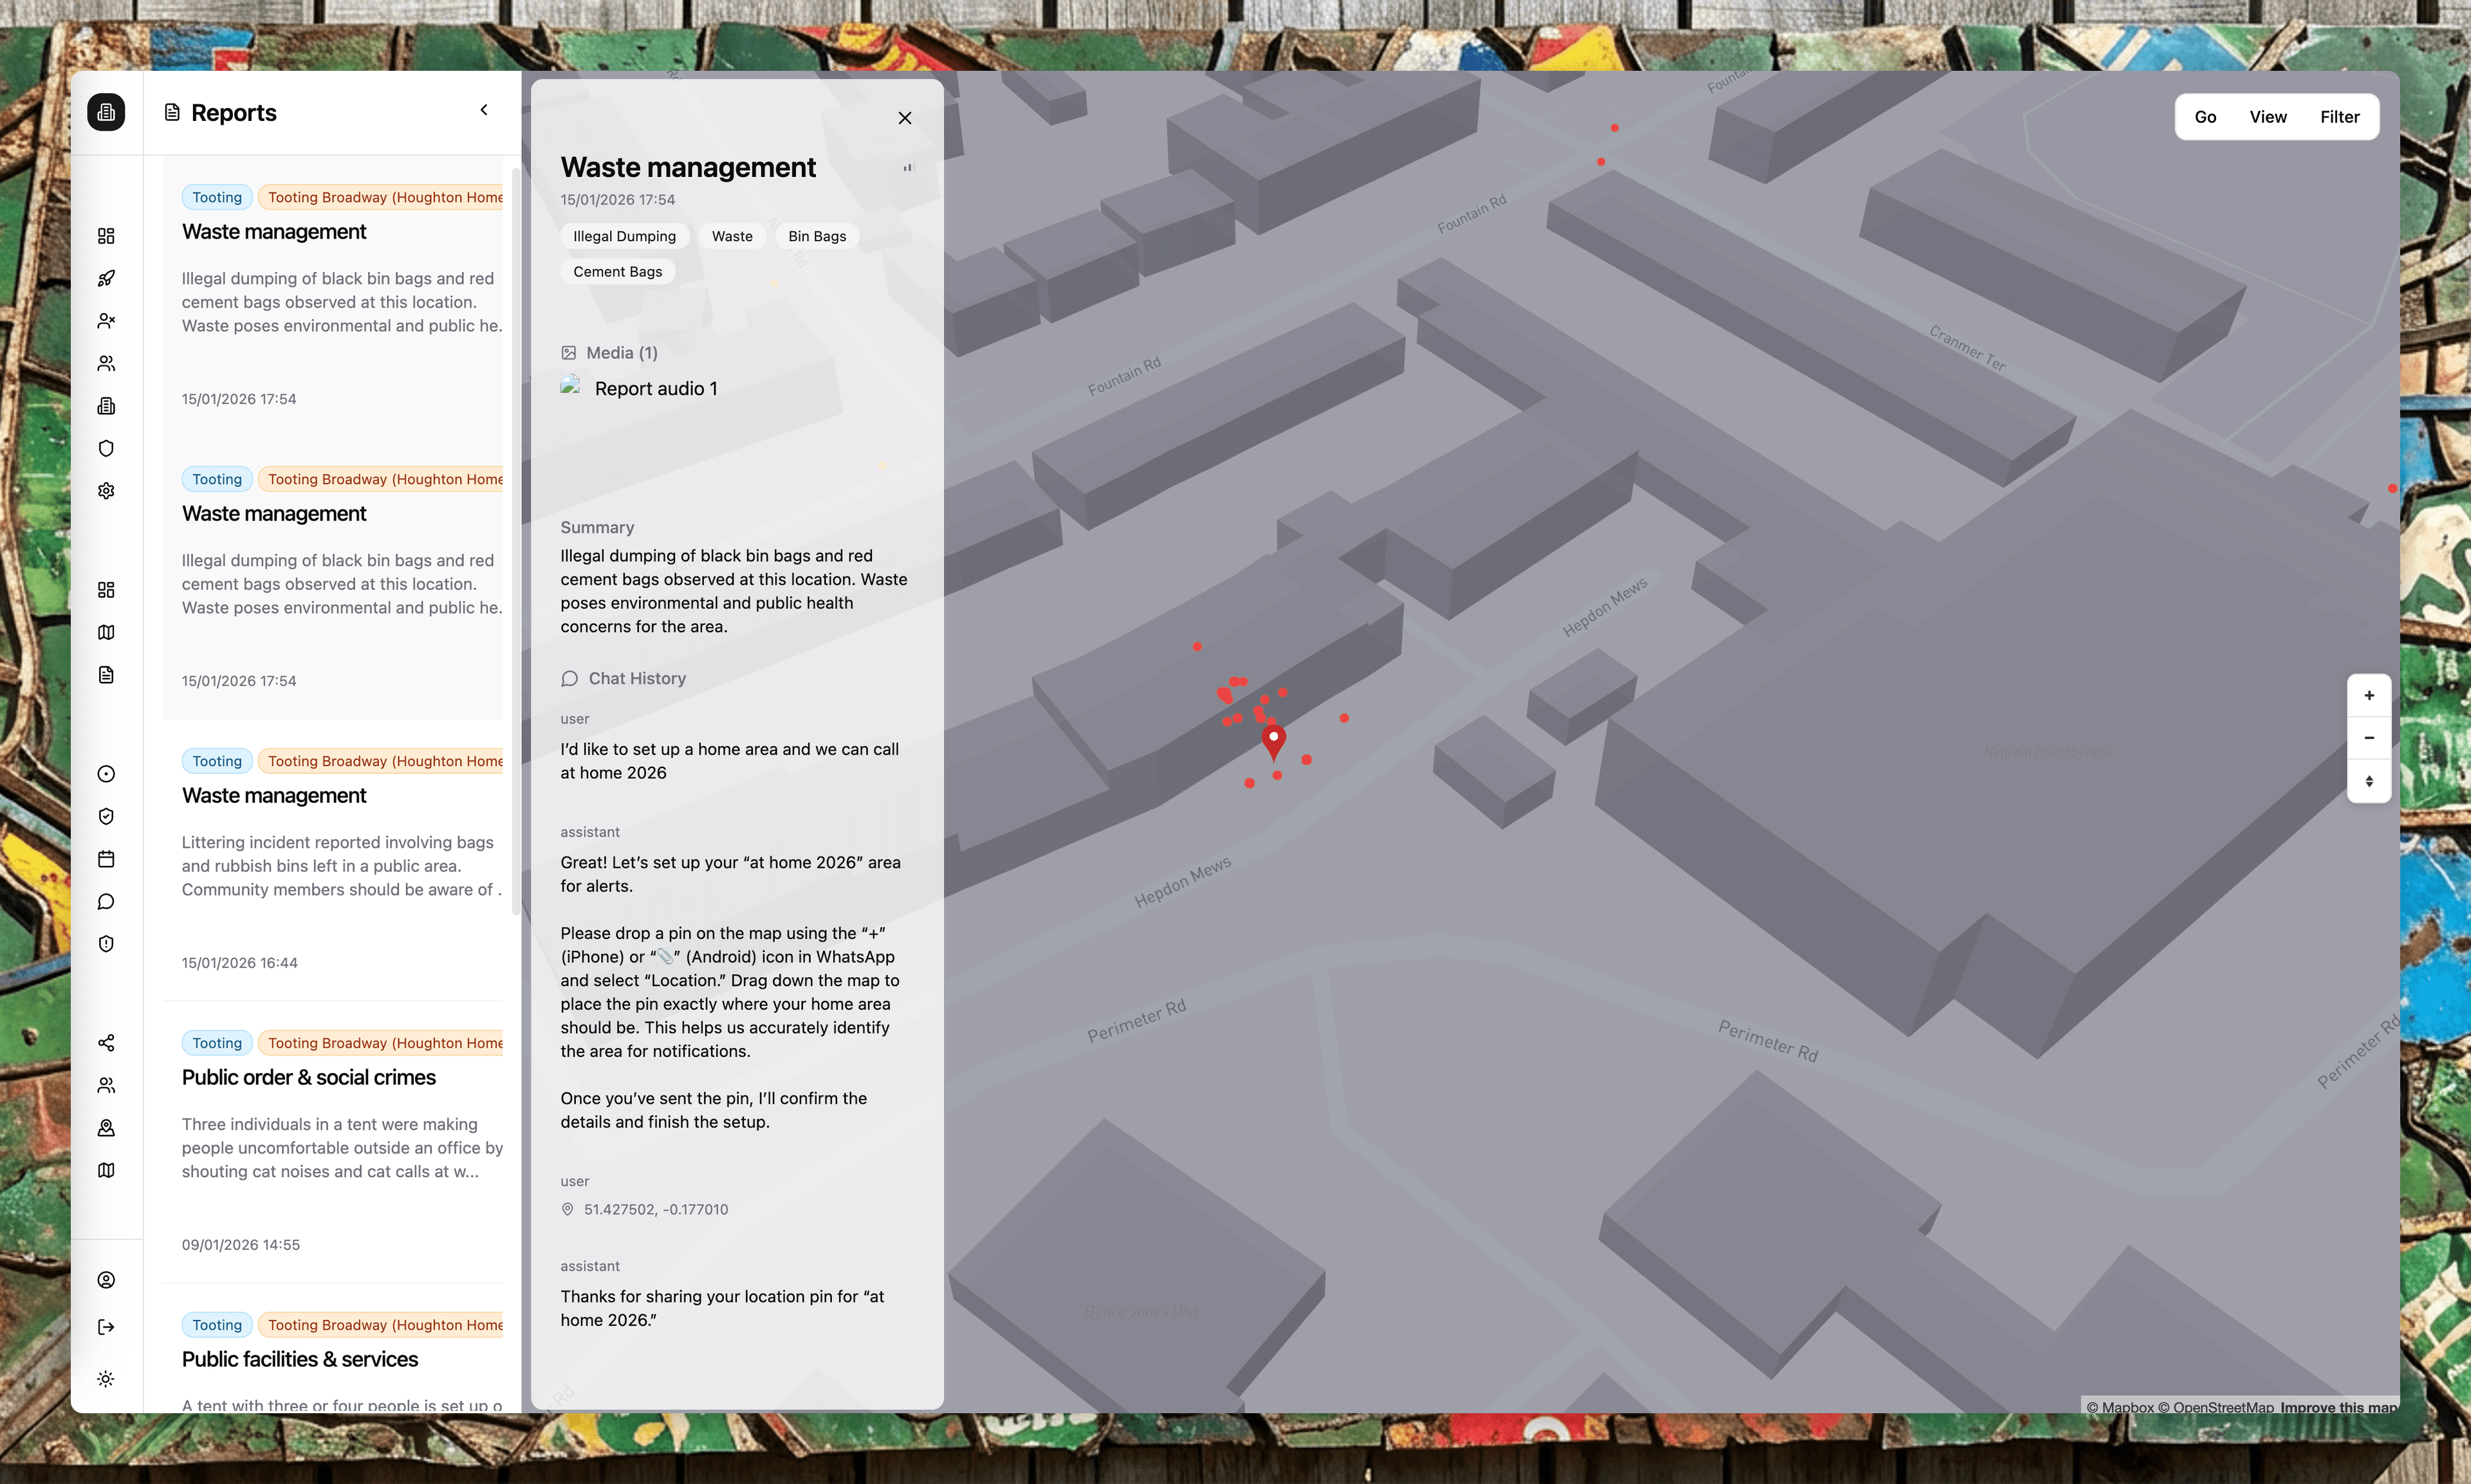Screen dimensions: 2471x1484
Task: Select the Tooting tag on the first report
Action: point(216,196)
